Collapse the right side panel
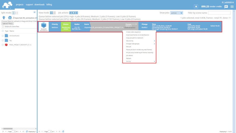The image size is (236, 133). (234, 11)
